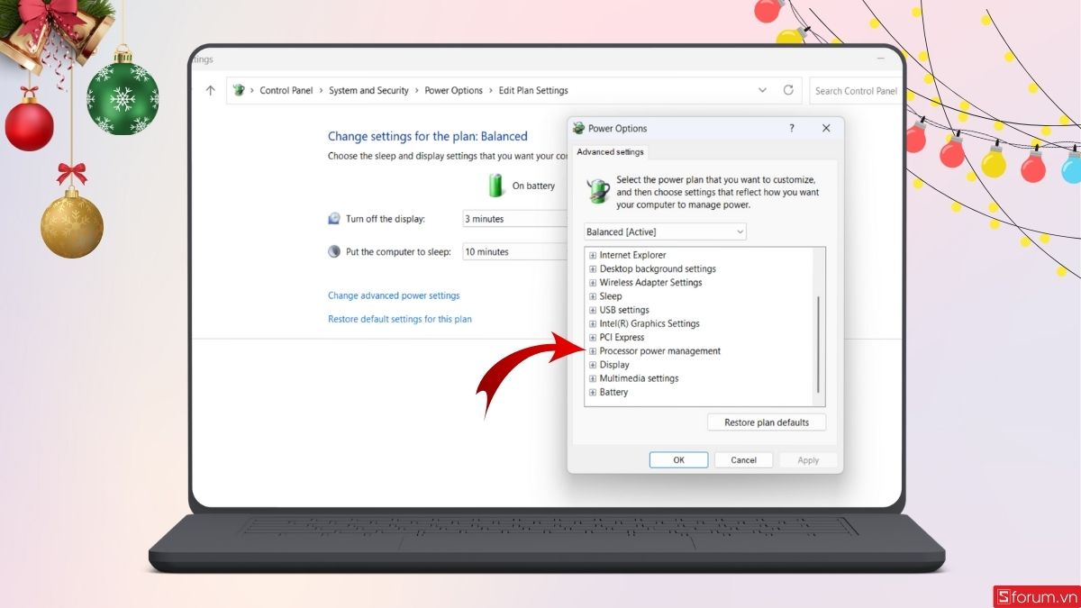Viewport: 1081px width, 608px height.
Task: Expand the Battery settings node
Action: tap(593, 393)
